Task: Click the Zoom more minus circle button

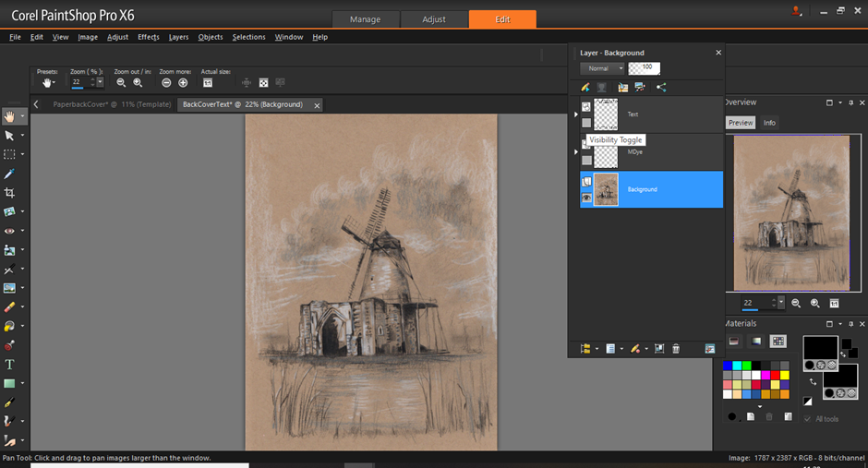Action: pos(166,82)
